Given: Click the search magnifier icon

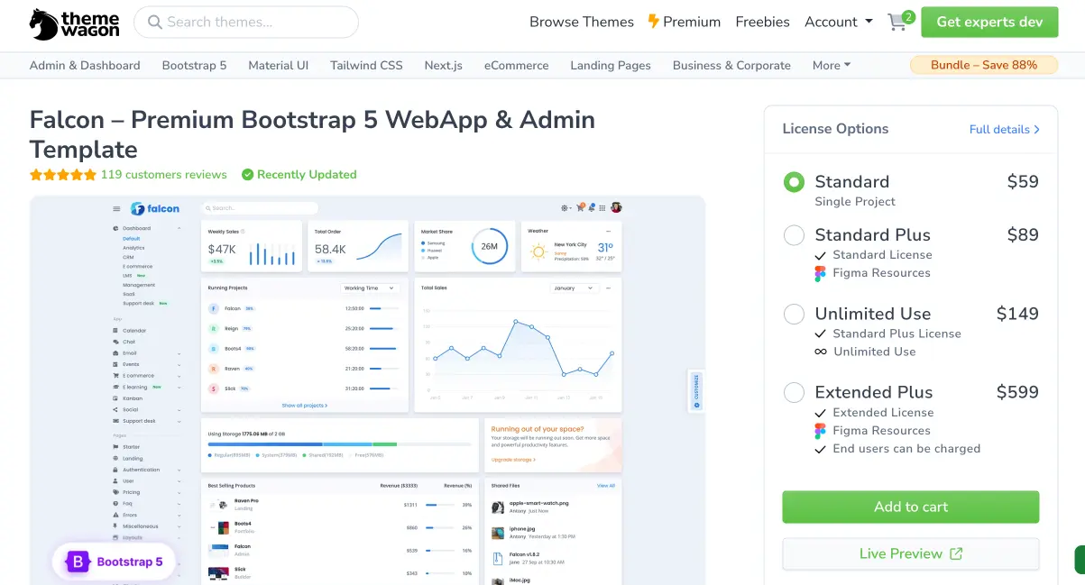Looking at the screenshot, I should pyautogui.click(x=154, y=22).
